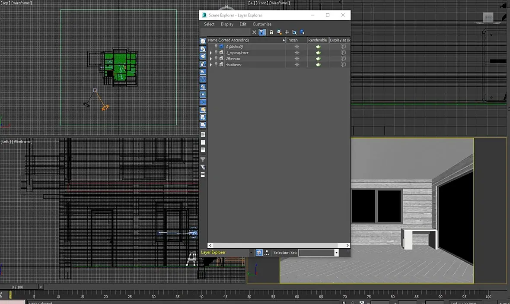This screenshot has height=304, width=510.
Task: Open the Selection Set dropdown
Action: [336, 253]
